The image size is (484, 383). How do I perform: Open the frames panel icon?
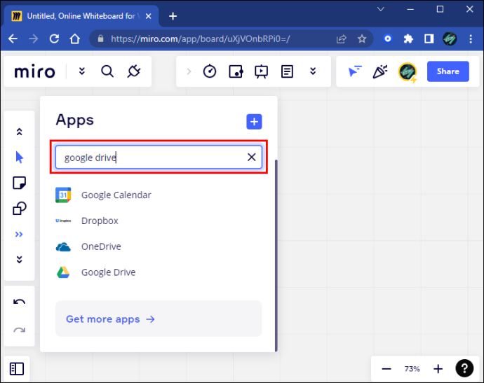(236, 71)
